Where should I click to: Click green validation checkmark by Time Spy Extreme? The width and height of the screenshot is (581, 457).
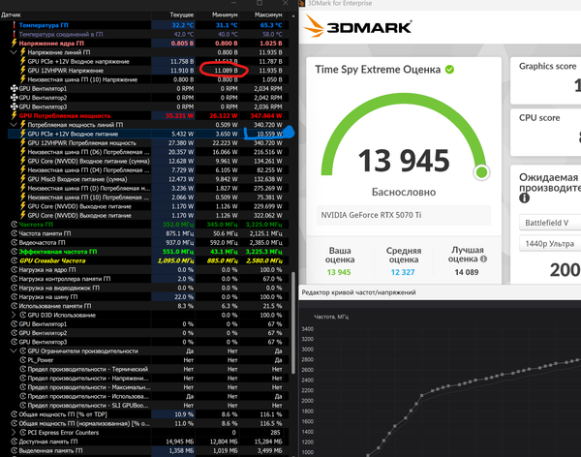click(x=449, y=70)
